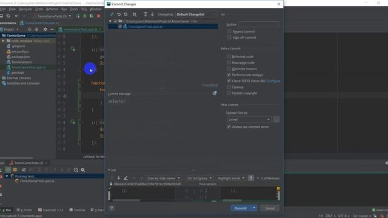388x218 pixels.
Task: Click Group By icon in commit toolbar
Action: [135, 15]
